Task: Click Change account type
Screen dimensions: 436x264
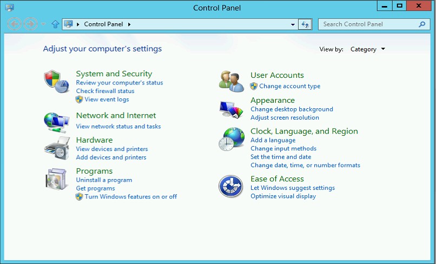Action: tap(290, 86)
